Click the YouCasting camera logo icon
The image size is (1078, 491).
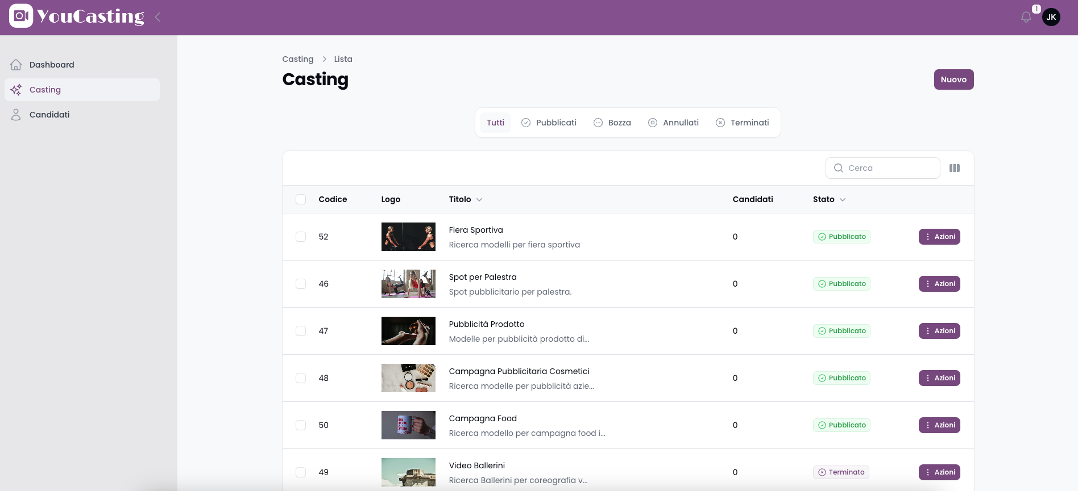pos(21,16)
